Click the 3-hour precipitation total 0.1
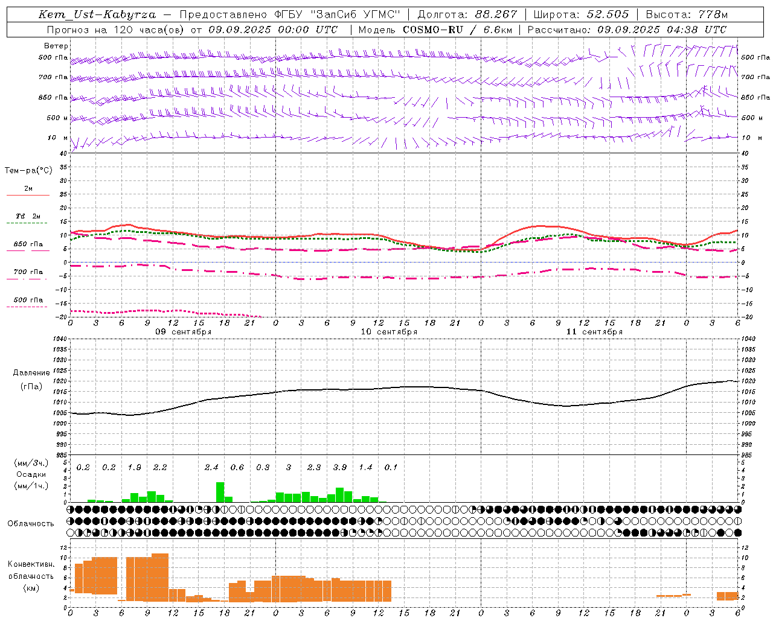 click(x=391, y=467)
